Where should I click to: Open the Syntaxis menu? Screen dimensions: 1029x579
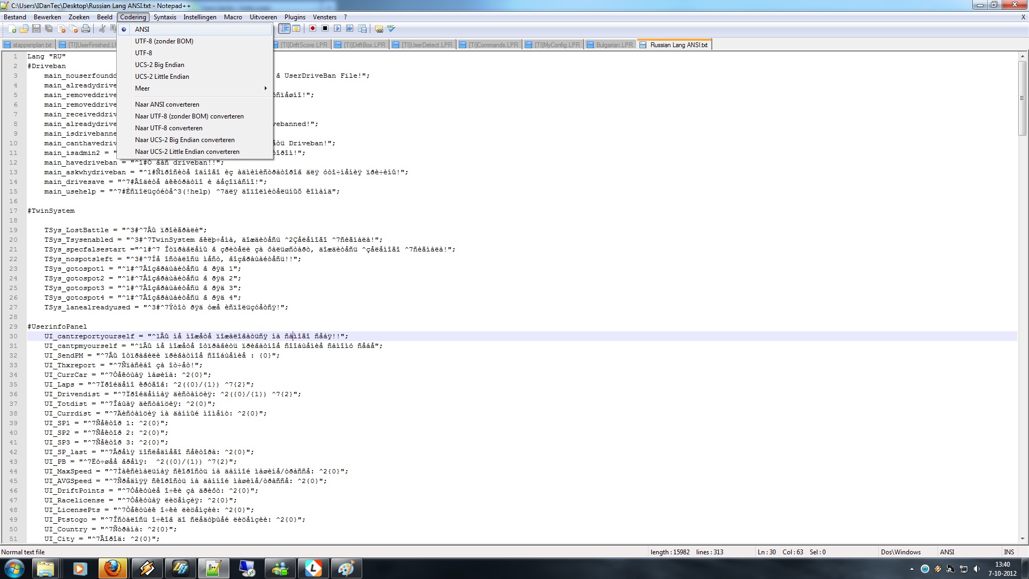165,17
